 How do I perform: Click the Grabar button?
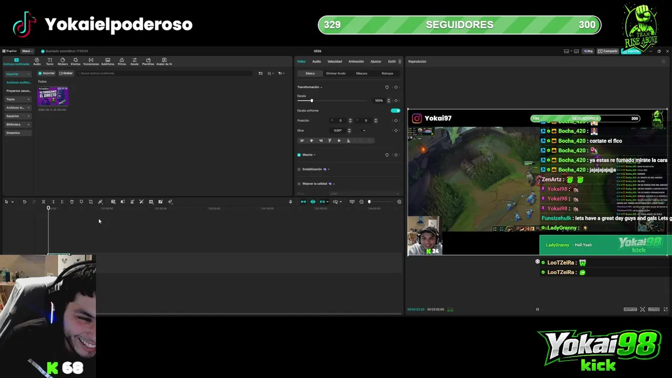66,73
